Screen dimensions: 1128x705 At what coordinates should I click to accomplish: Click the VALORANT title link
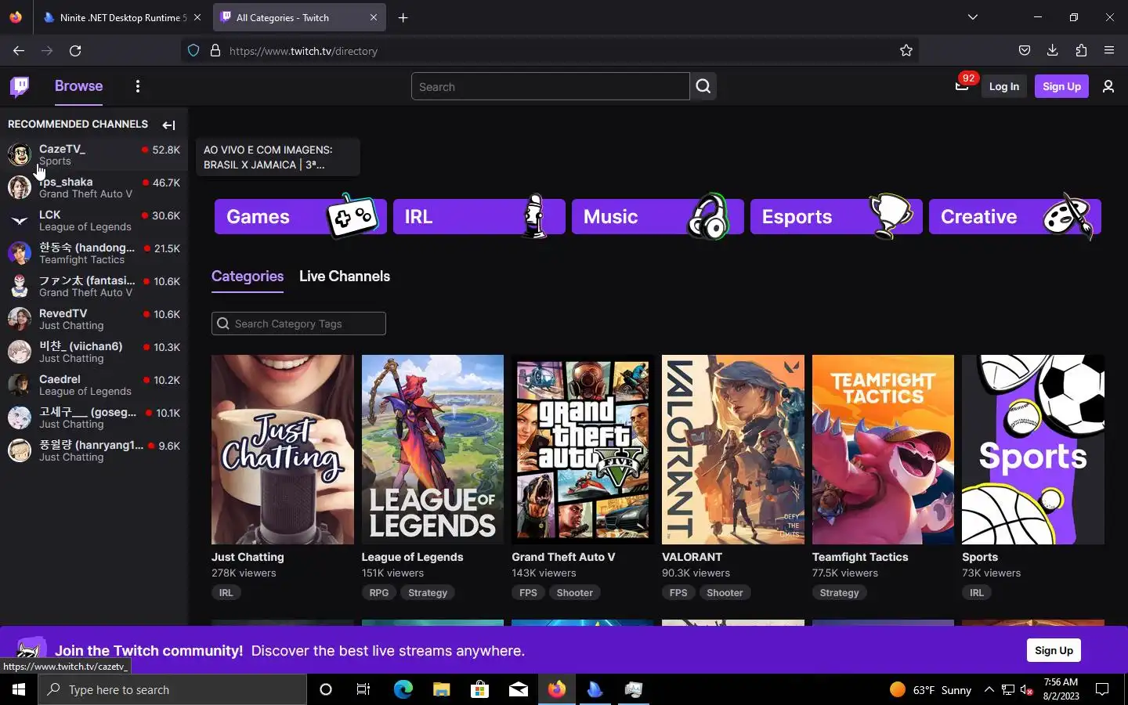coord(692,557)
